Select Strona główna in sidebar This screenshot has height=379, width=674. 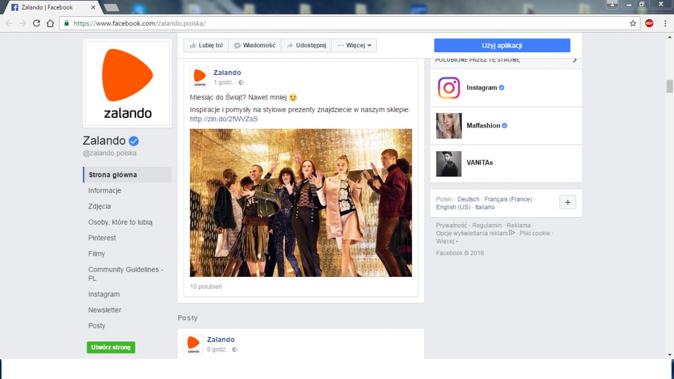127,175
